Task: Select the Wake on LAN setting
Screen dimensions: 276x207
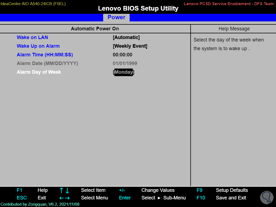Action: [x=32, y=37]
